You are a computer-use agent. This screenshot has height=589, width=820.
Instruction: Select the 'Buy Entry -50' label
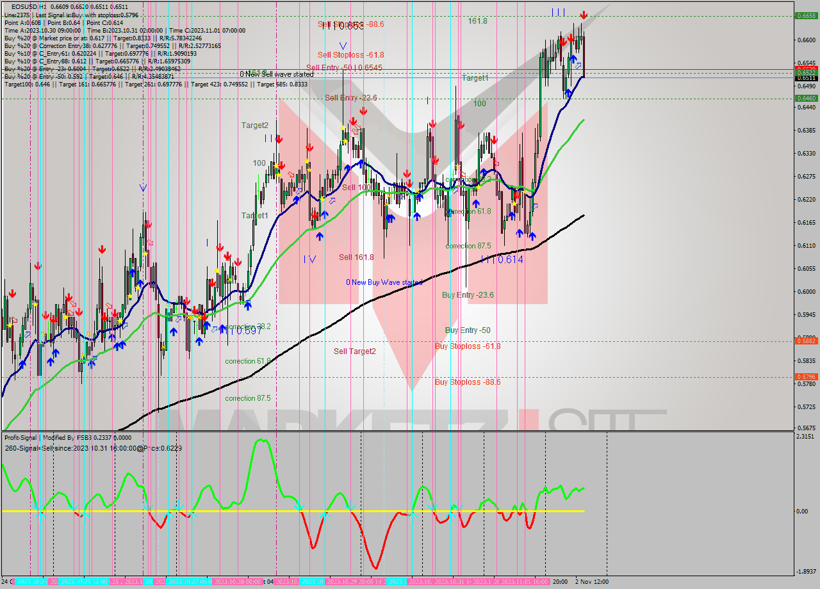pos(468,330)
